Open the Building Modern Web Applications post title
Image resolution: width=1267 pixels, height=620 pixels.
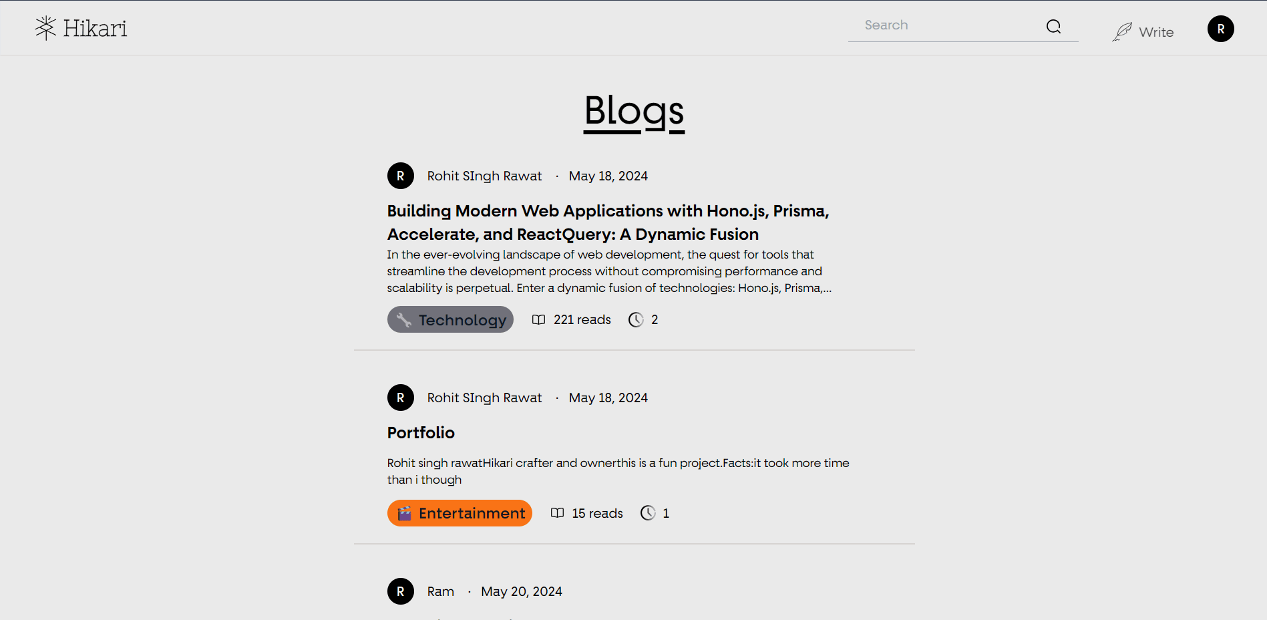(608, 222)
